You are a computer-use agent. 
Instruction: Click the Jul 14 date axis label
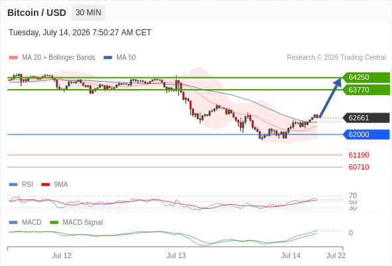[x=290, y=255]
